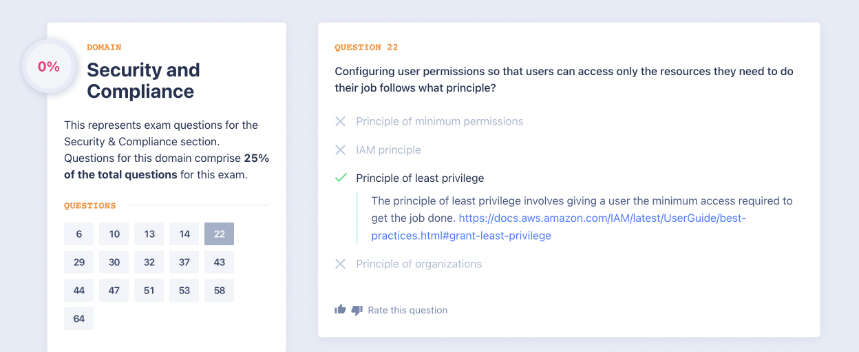Navigate to question 29
Viewport: 859px width, 352px height.
point(79,262)
